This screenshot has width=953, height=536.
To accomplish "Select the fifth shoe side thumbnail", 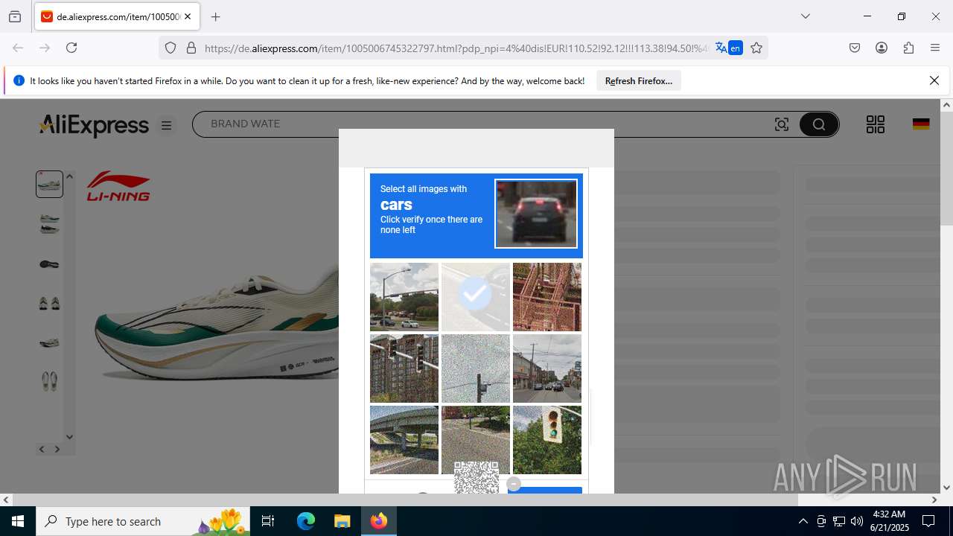I will (49, 342).
